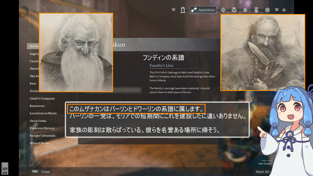This screenshot has width=313, height=176.
Task: Click the Creatures category entry
Action: point(34,61)
